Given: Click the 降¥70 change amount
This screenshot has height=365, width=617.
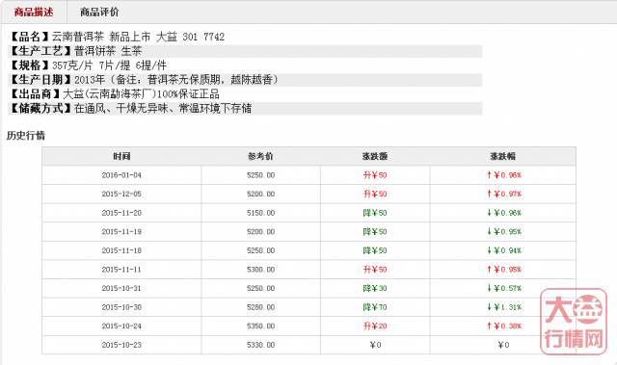Looking at the screenshot, I should click(x=375, y=307).
